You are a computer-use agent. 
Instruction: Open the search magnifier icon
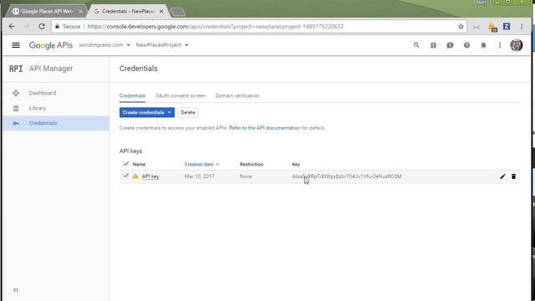(416, 45)
